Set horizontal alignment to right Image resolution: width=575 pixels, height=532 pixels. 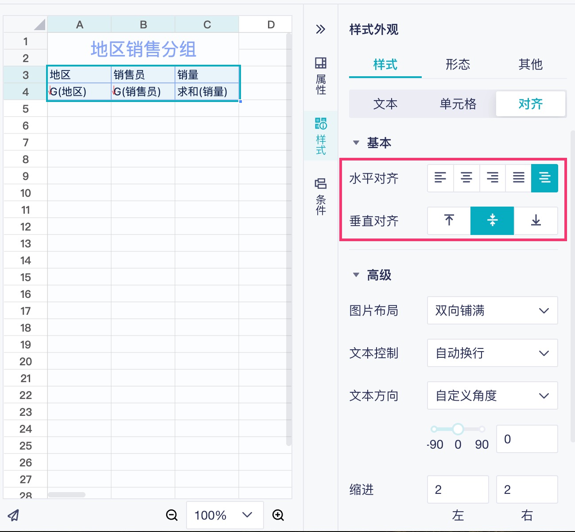(x=492, y=178)
